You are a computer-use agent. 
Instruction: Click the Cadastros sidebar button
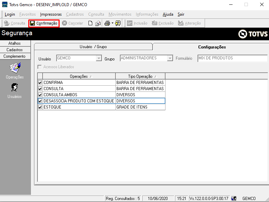click(x=15, y=50)
